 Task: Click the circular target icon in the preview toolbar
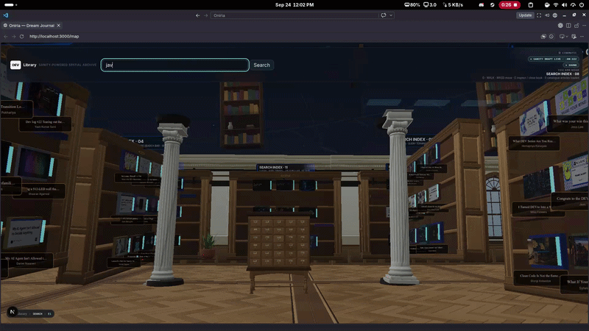pos(551,36)
